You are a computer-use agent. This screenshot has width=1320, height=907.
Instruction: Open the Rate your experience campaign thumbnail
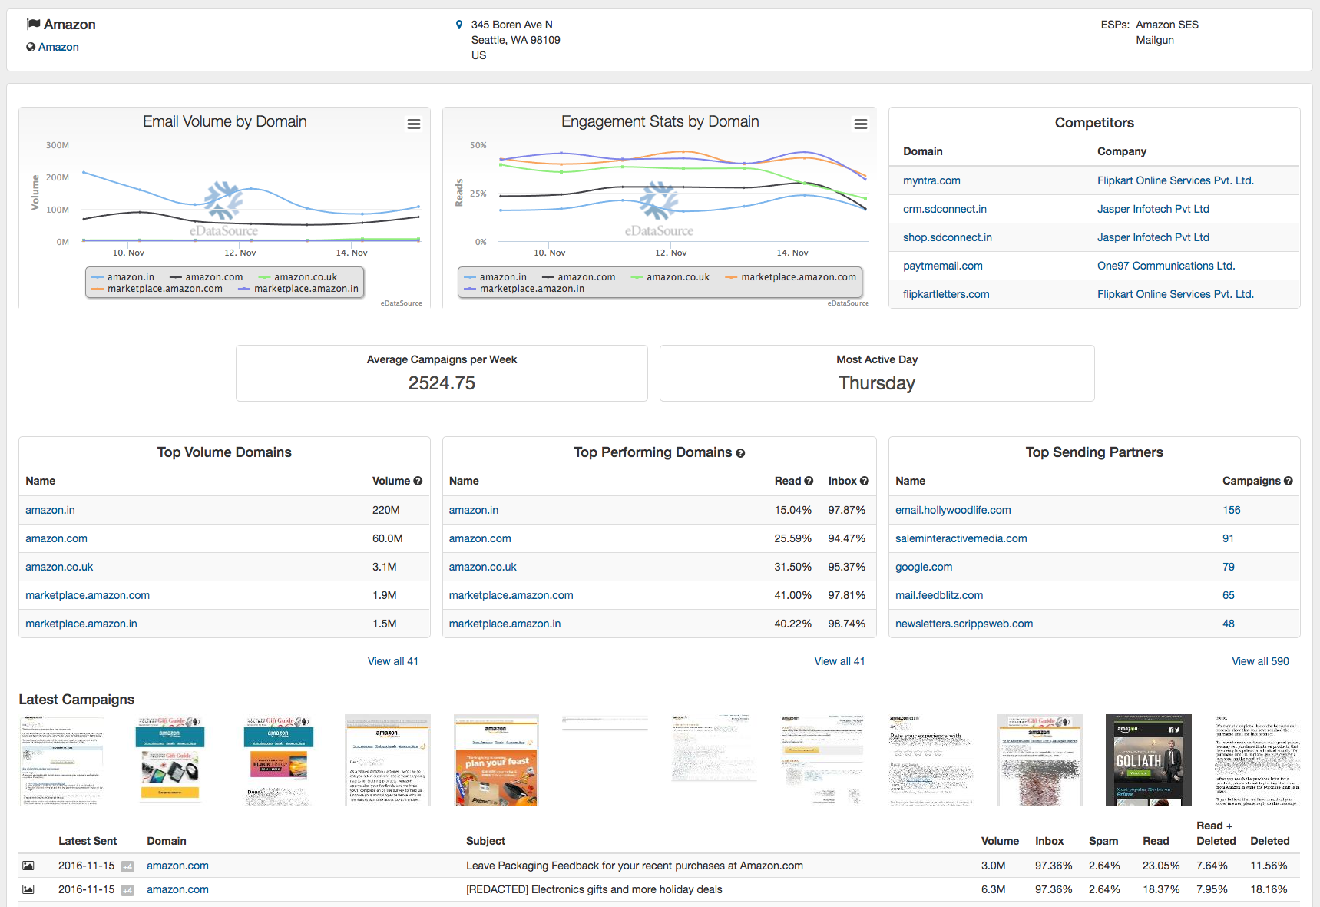[931, 760]
